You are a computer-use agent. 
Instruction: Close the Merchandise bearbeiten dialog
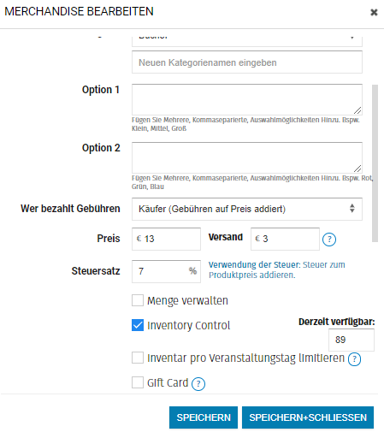(x=374, y=12)
